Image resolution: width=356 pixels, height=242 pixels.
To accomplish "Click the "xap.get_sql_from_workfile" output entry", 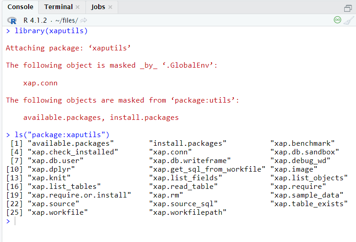I will click(207, 169).
